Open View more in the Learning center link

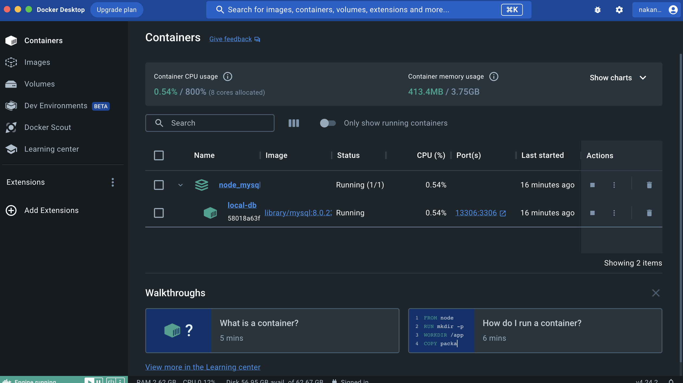203,367
